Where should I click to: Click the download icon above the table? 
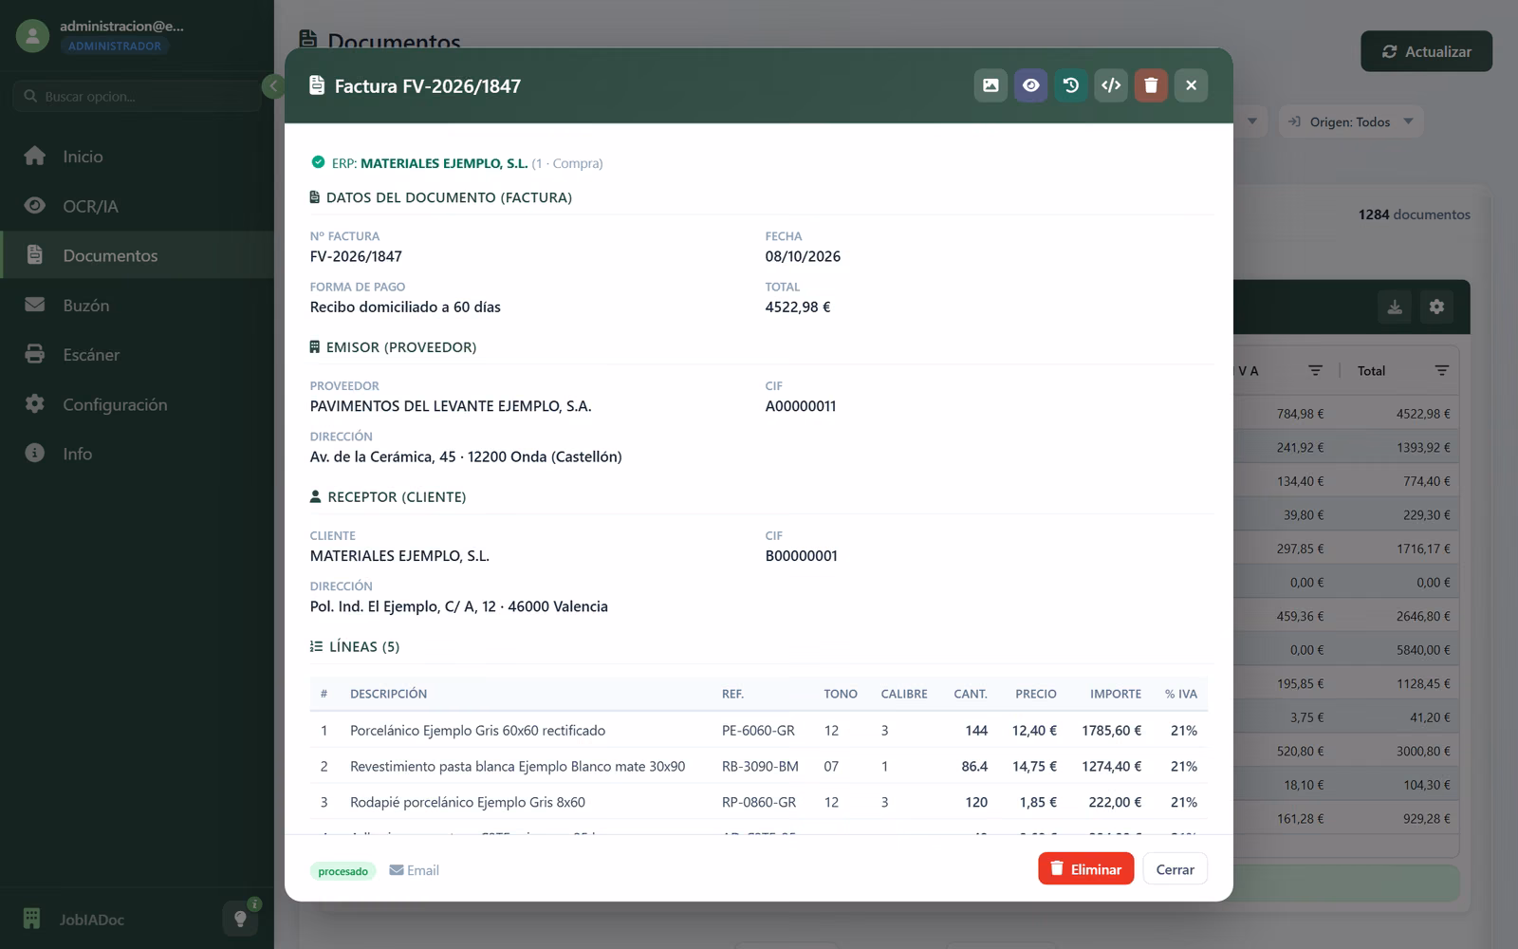(1395, 307)
